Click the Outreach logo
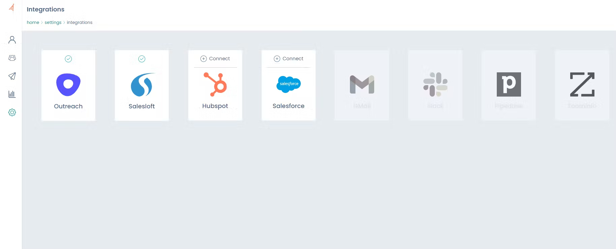 [68, 85]
